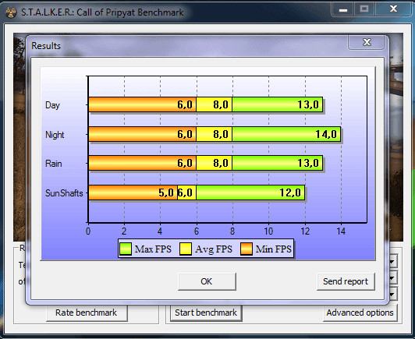Click the Night row label
The height and width of the screenshot is (339, 415).
[x=55, y=135]
